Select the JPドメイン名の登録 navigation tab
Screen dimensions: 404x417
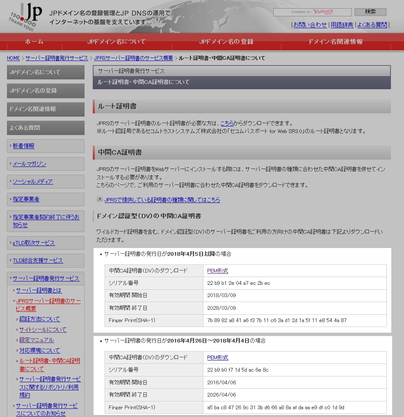226,41
